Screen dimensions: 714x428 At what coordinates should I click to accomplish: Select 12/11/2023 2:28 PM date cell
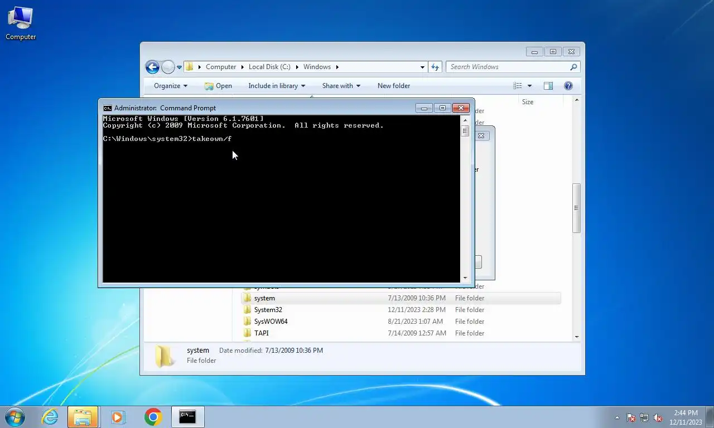(x=417, y=310)
